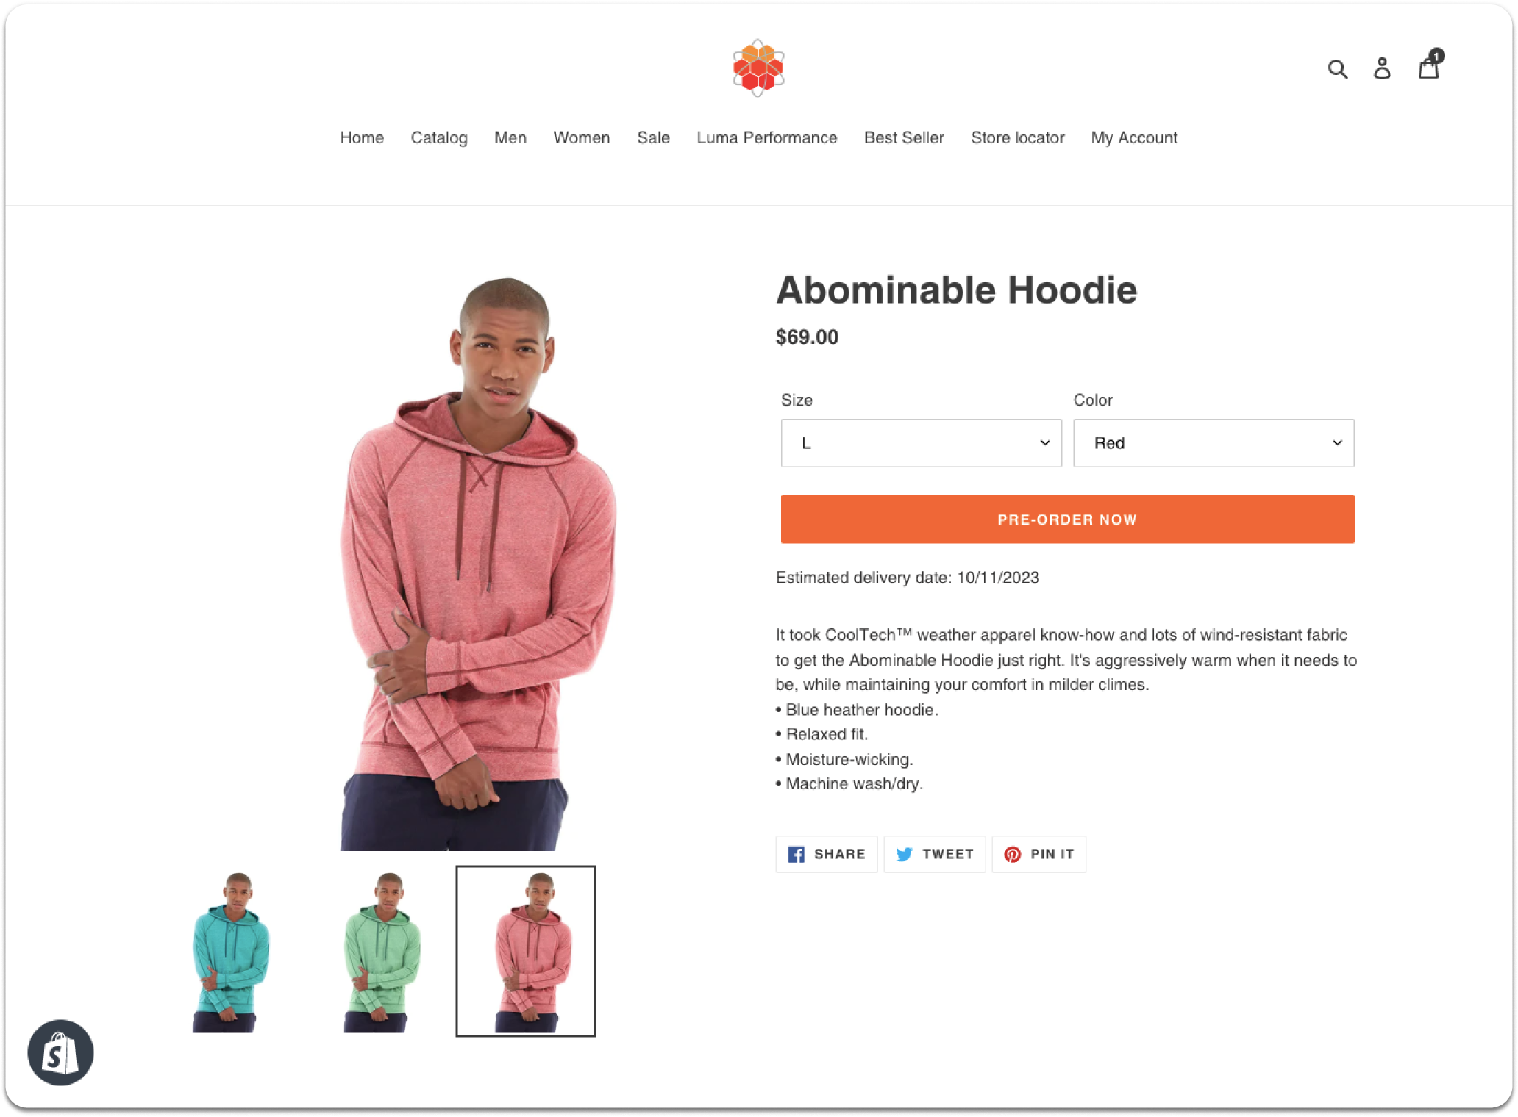Open Luma Performance menu link
The image size is (1518, 1117).
767,137
